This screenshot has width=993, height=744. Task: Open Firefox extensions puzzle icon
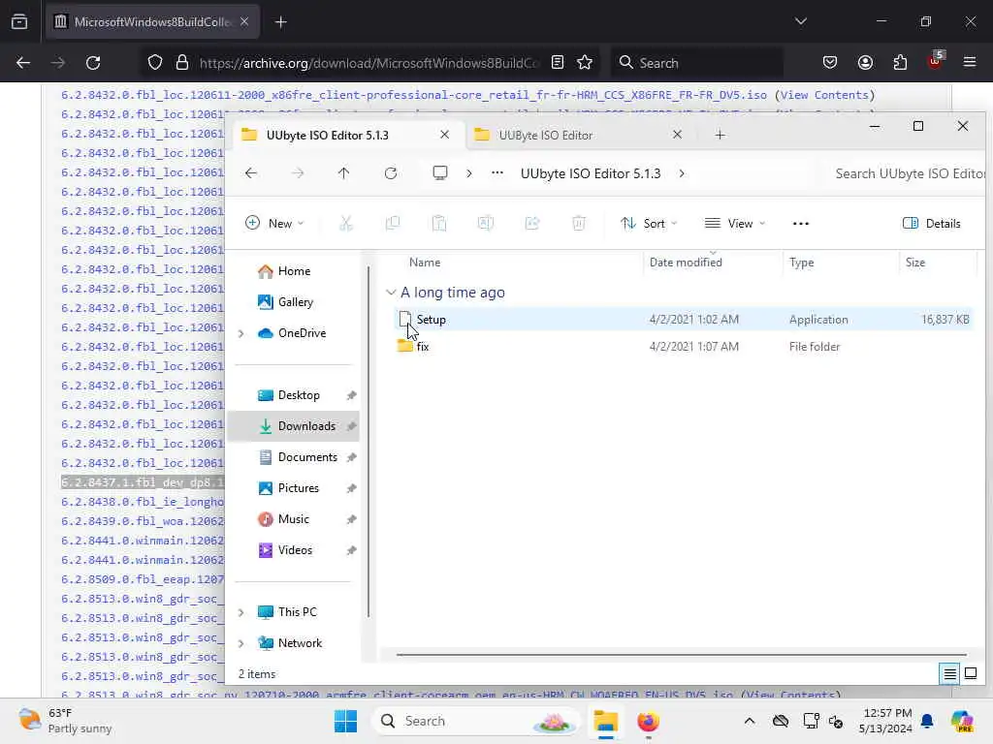click(x=900, y=63)
